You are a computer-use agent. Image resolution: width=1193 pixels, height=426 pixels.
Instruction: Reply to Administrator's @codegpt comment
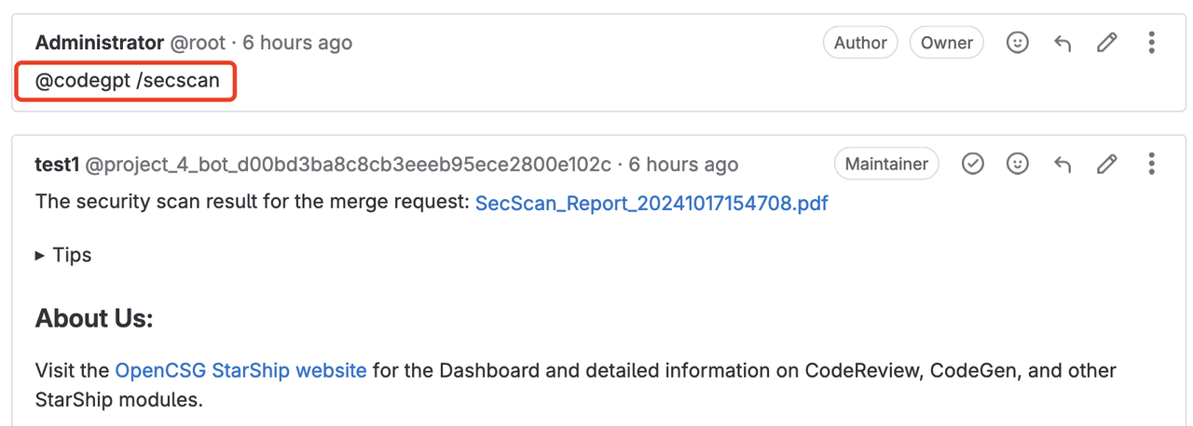click(x=1062, y=43)
